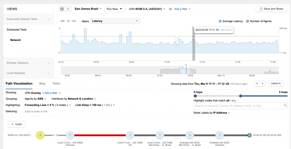Screen dimensions: 291x149
Task: Expand Node Labels by IP Address dropdown
Action: coord(212,113)
